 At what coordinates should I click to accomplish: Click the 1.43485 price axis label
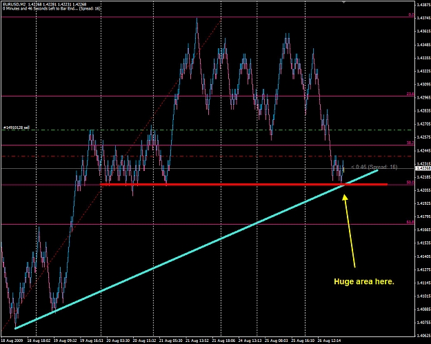(x=423, y=45)
